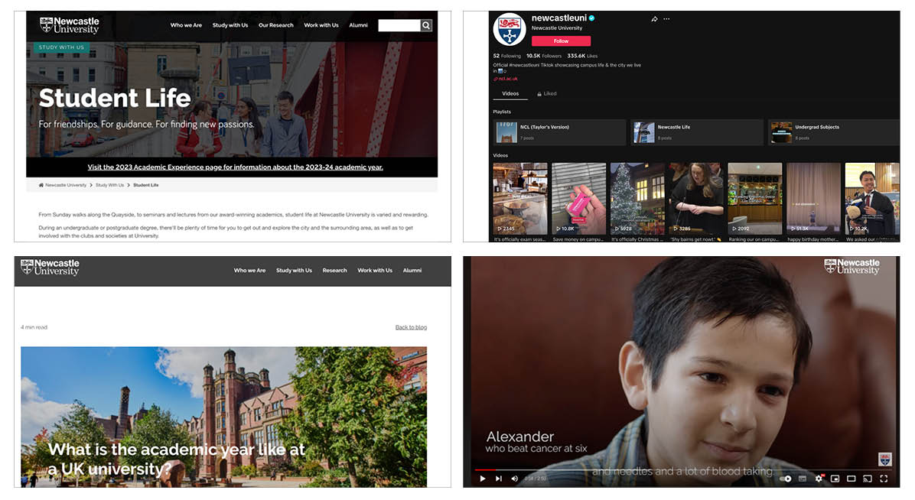Click the '52 Following' count
This screenshot has height=500, width=915.
pos(506,56)
